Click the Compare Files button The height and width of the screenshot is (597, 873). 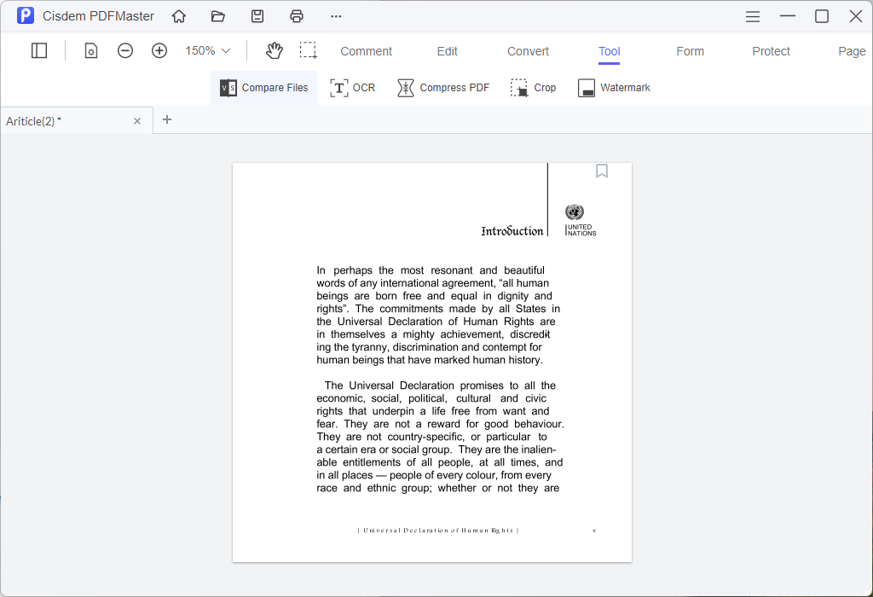[264, 88]
